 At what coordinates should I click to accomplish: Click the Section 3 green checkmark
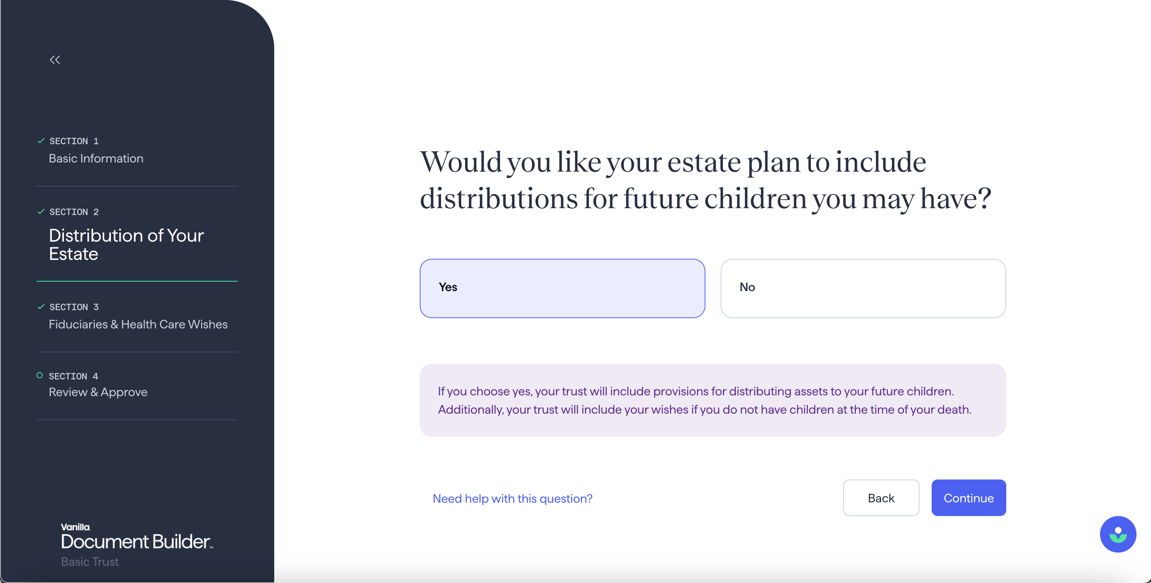(x=41, y=306)
